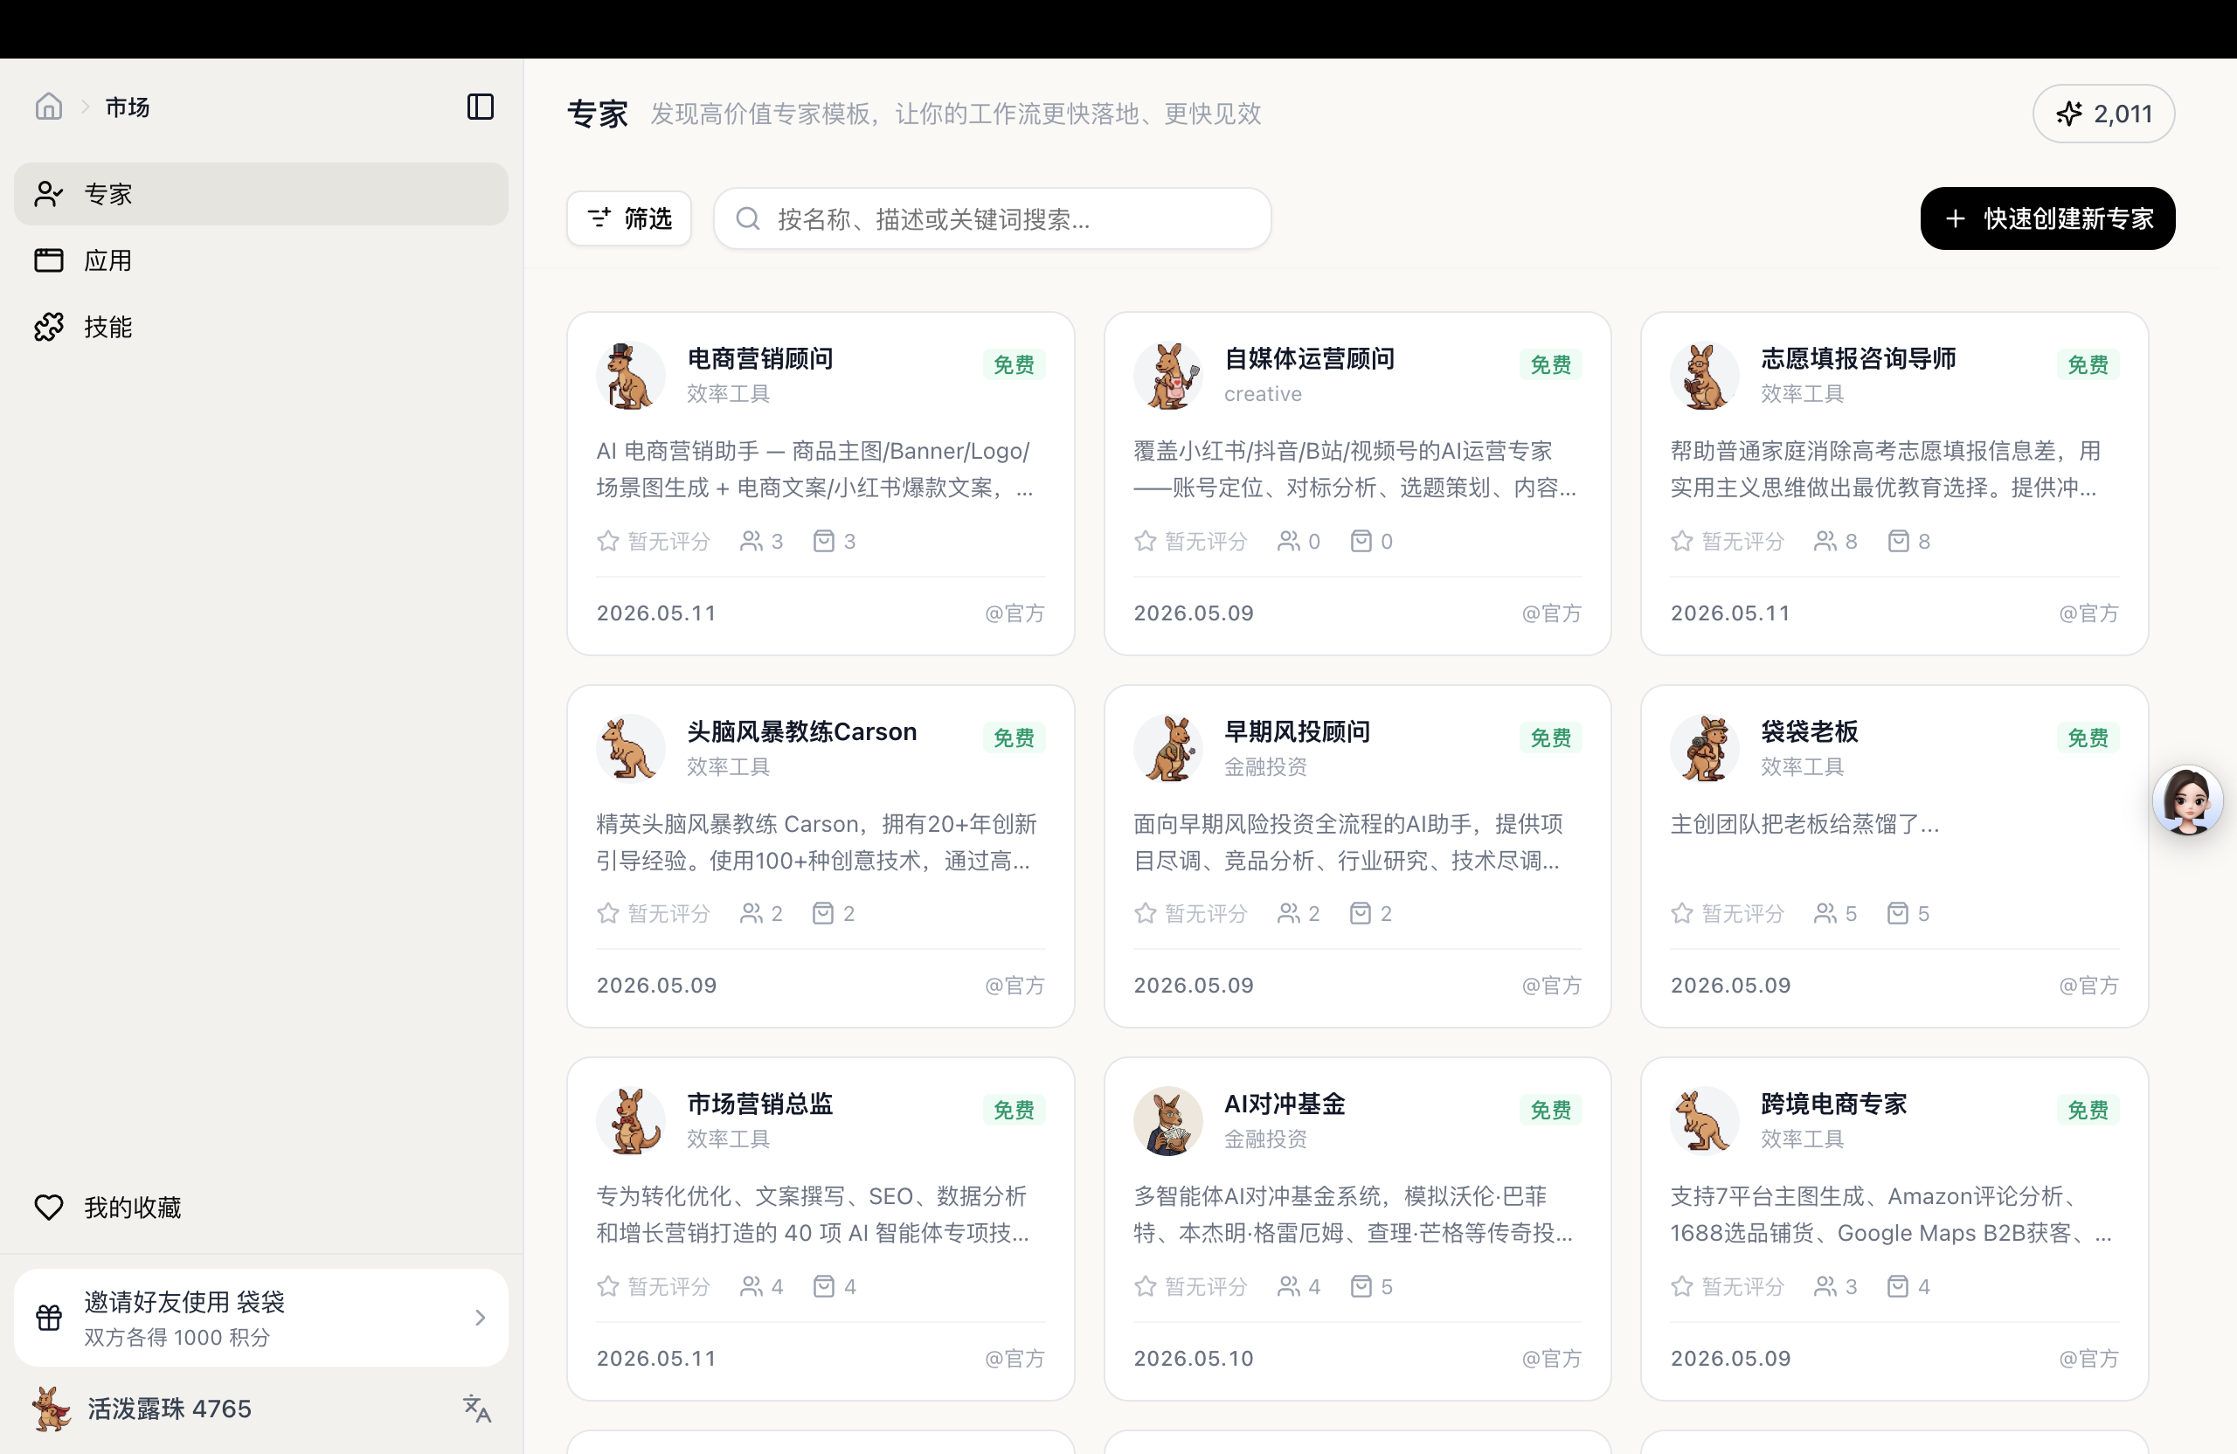
Task: Click @官方 author on 志愿填报咨询导师 card
Action: click(x=2088, y=613)
